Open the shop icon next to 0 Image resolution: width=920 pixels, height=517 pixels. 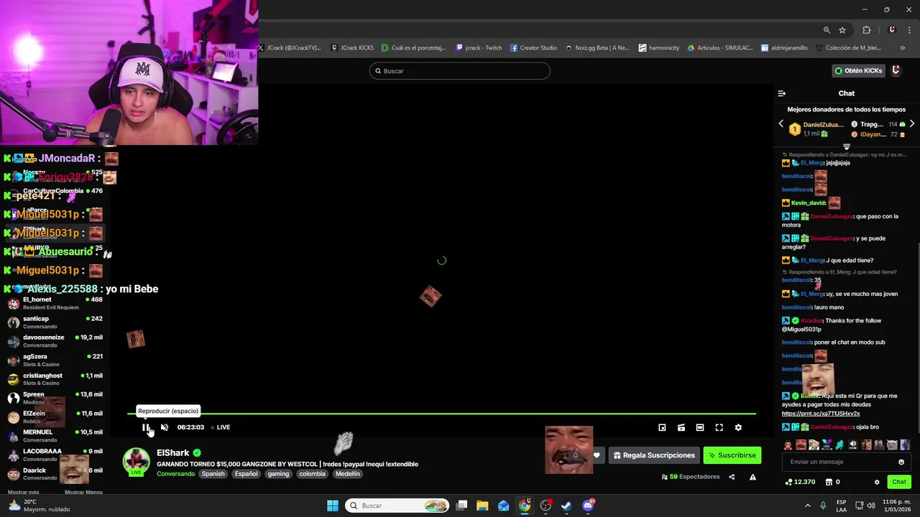pyautogui.click(x=829, y=482)
